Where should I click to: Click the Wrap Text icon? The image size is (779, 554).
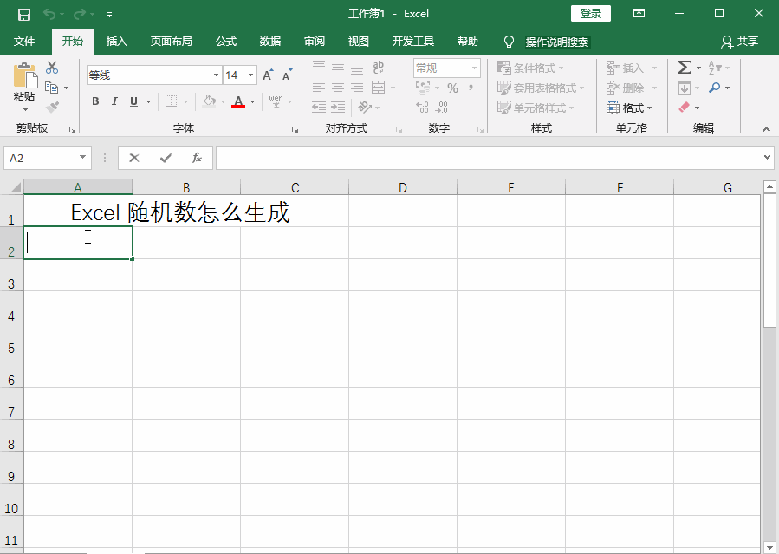point(378,67)
